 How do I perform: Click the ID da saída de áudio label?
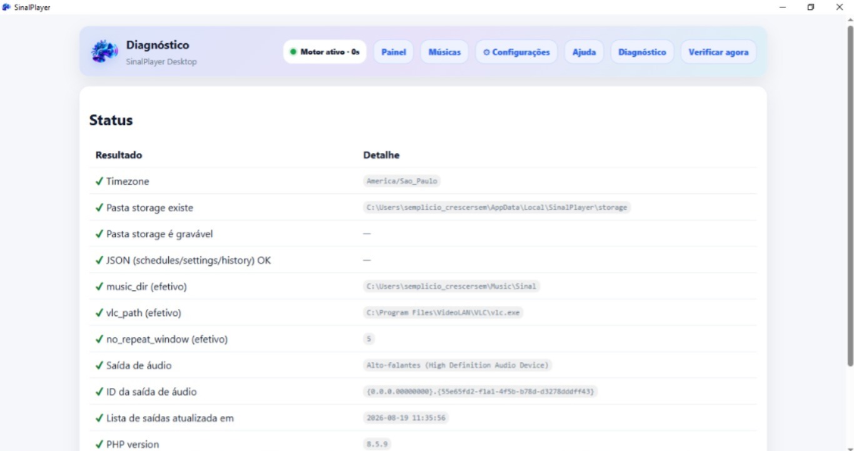coord(151,392)
